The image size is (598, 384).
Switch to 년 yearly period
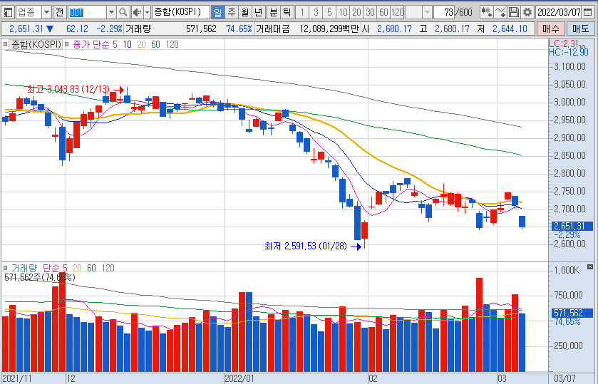[258, 12]
